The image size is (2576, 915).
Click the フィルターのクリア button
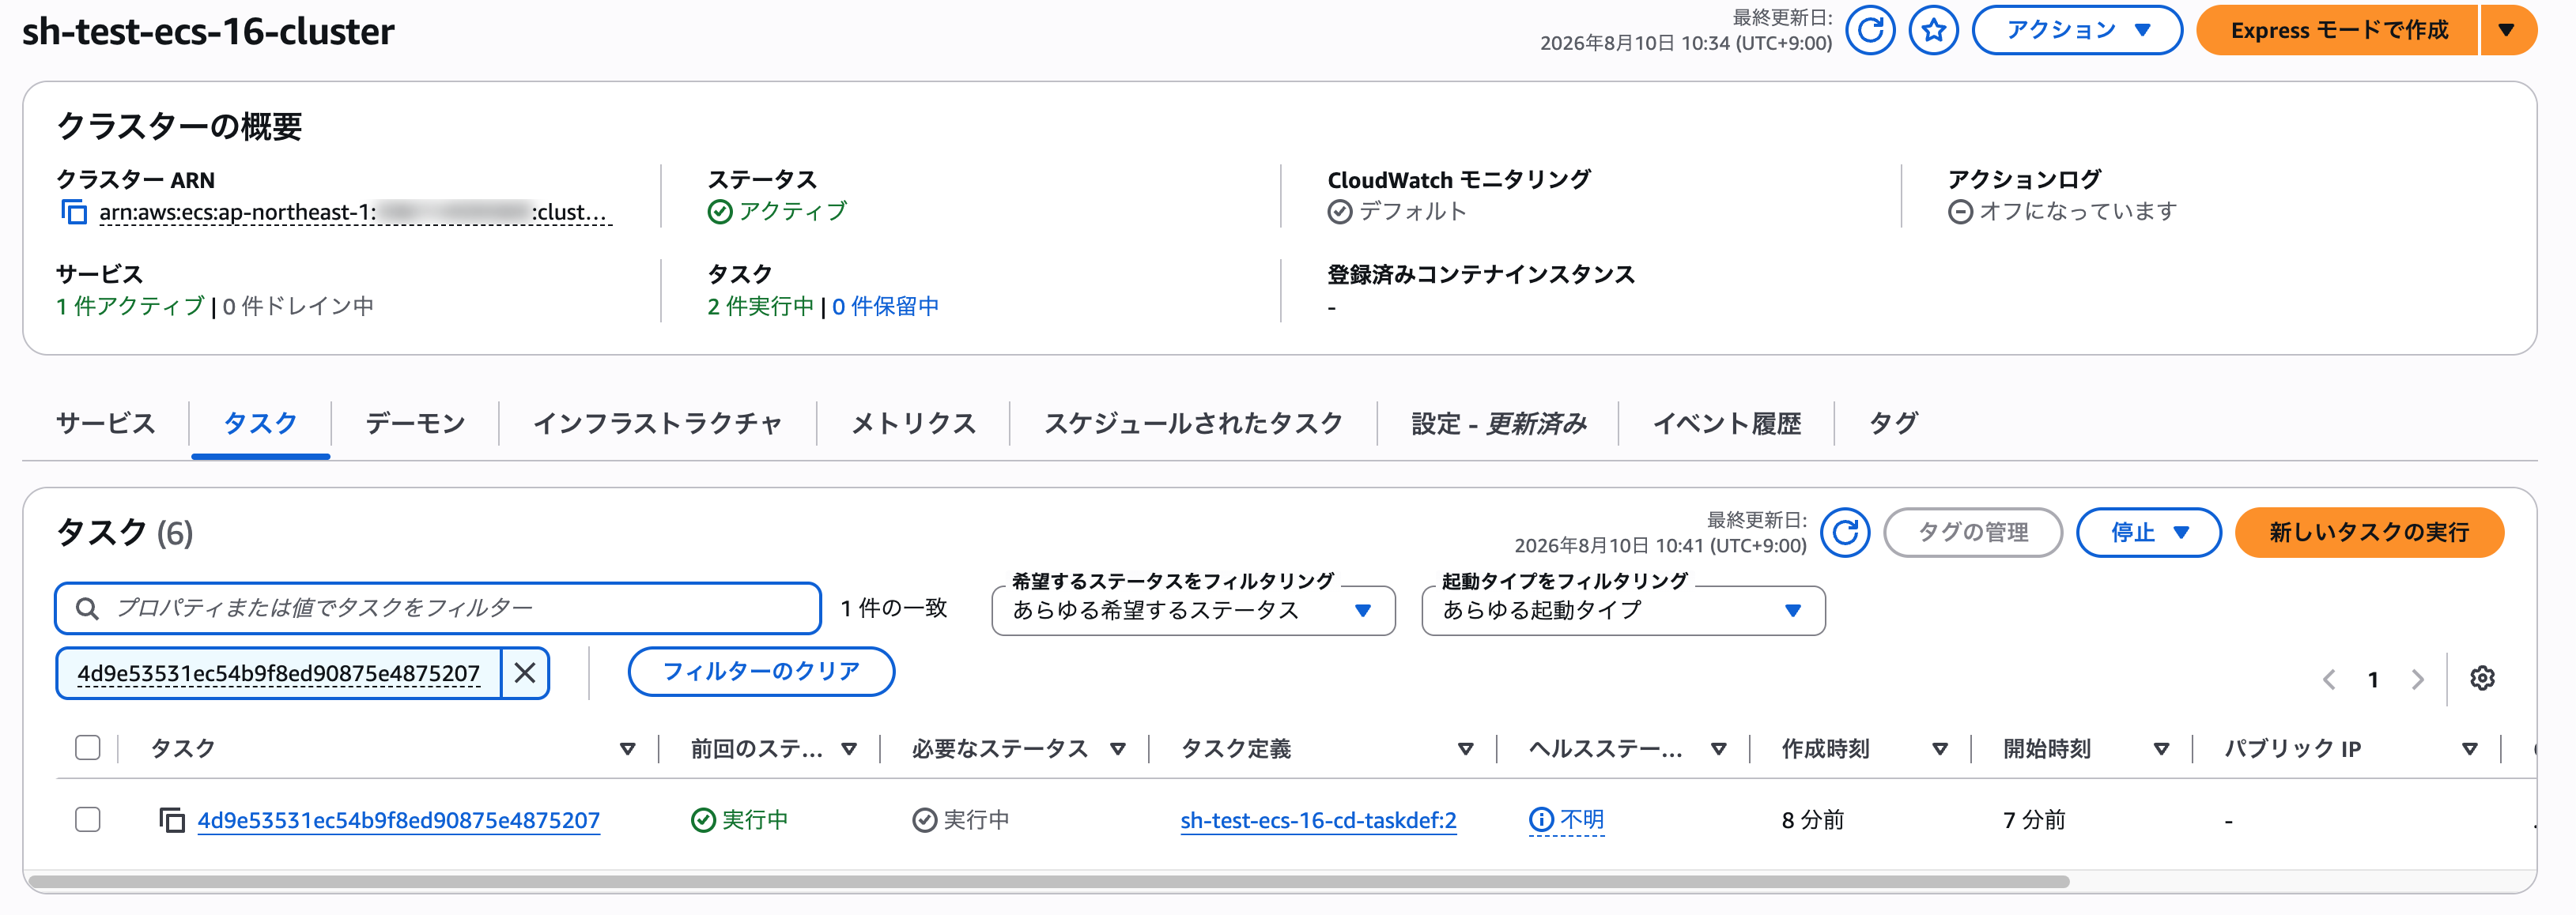click(761, 672)
